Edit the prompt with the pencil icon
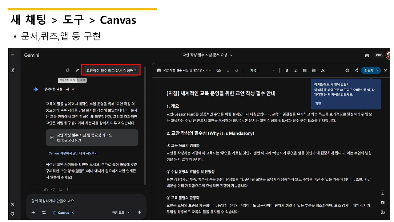This screenshot has width=394, height=222. click(x=77, y=70)
